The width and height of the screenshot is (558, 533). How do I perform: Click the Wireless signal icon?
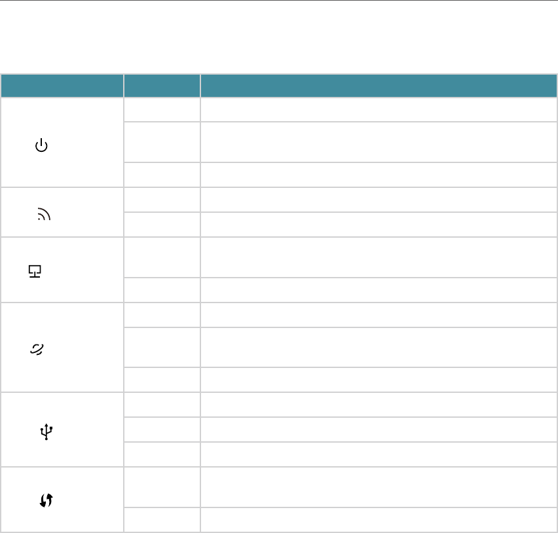point(44,214)
